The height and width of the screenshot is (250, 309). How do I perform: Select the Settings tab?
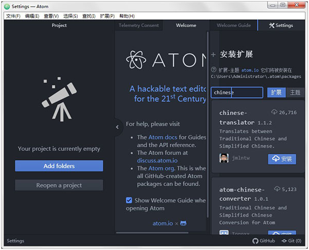(281, 26)
